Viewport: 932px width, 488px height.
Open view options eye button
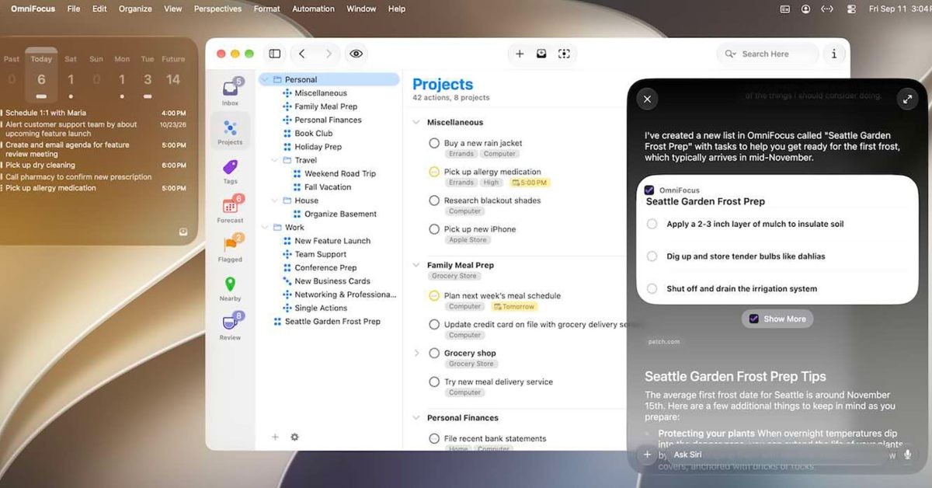[356, 54]
